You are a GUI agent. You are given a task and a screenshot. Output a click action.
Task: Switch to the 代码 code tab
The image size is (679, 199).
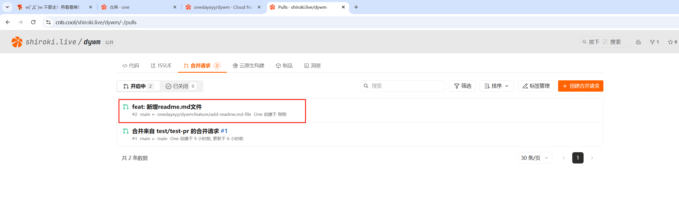(131, 66)
